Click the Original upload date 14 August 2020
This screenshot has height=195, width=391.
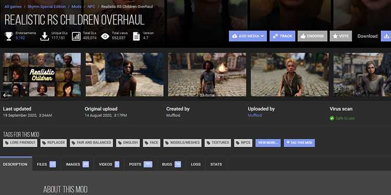point(106,115)
